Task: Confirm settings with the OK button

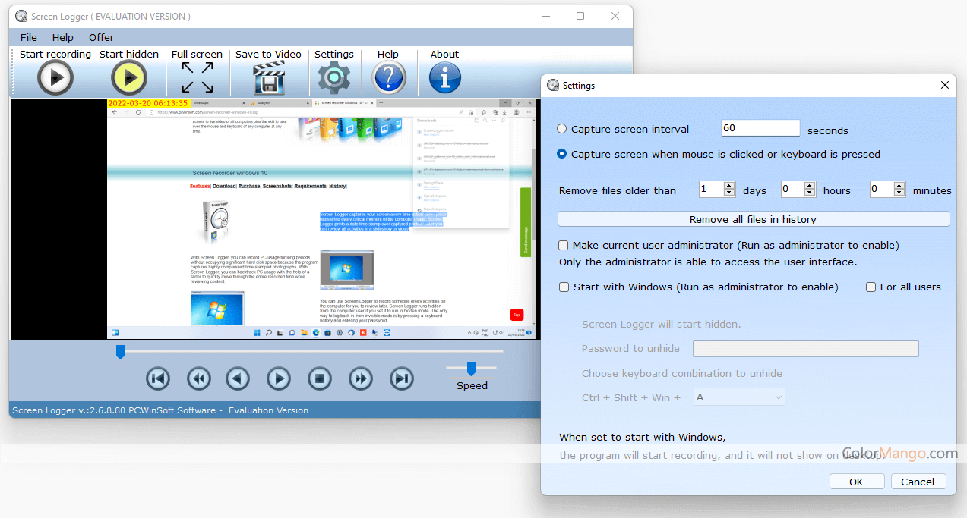Action: [856, 481]
